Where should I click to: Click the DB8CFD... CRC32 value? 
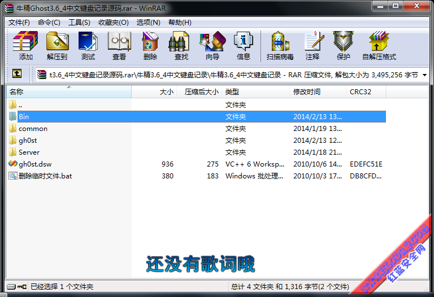366,176
